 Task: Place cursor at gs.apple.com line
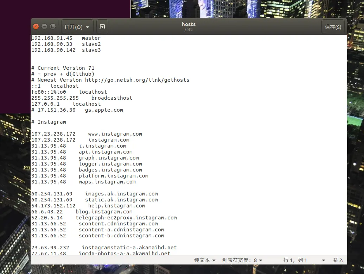point(77,110)
